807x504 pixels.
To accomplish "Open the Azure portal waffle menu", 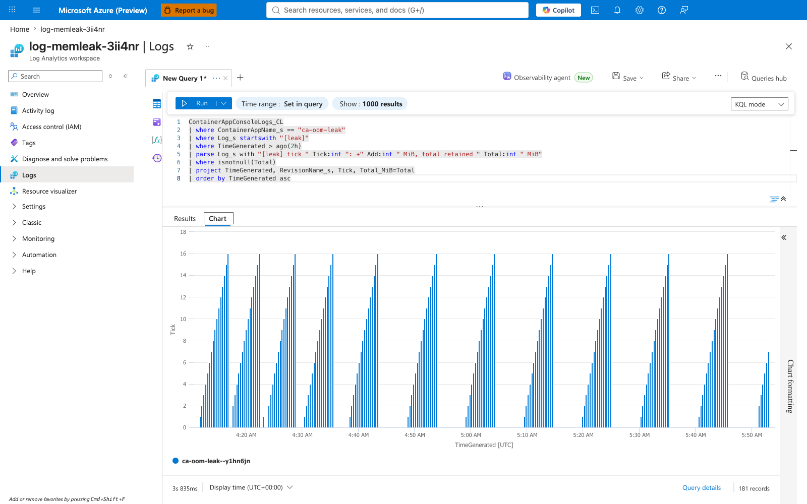I will (x=12, y=10).
